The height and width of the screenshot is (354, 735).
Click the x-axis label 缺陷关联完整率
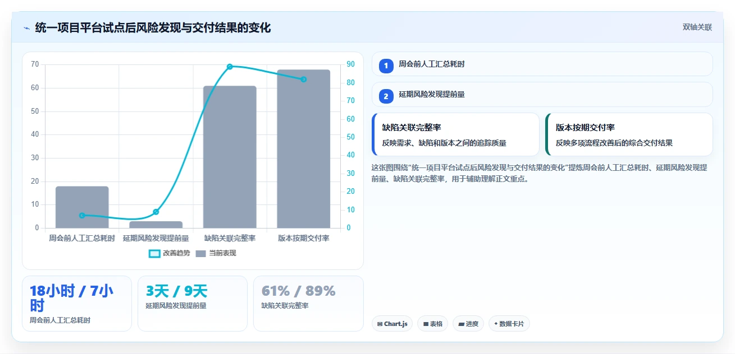point(230,238)
